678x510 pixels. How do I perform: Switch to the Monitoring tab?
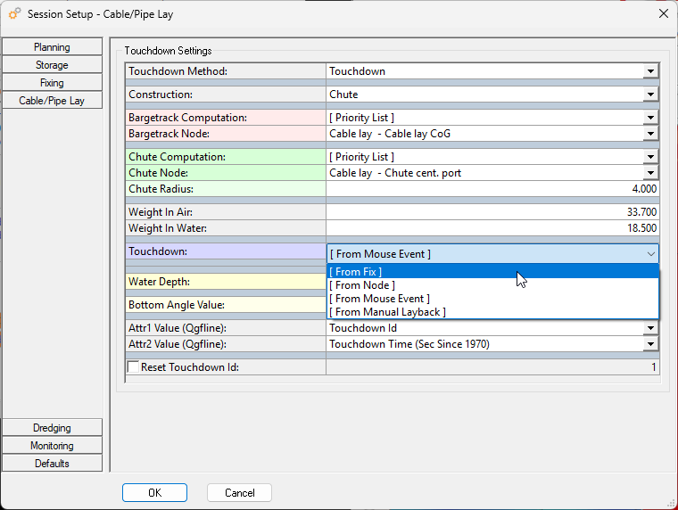click(52, 446)
